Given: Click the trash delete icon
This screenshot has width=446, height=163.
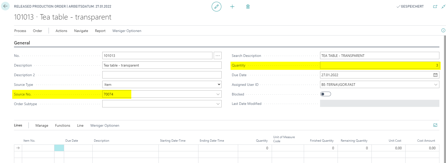Looking at the screenshot, I should pos(248,7).
